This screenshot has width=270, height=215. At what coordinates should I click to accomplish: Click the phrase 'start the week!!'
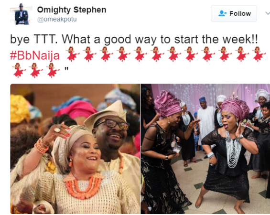[216, 40]
